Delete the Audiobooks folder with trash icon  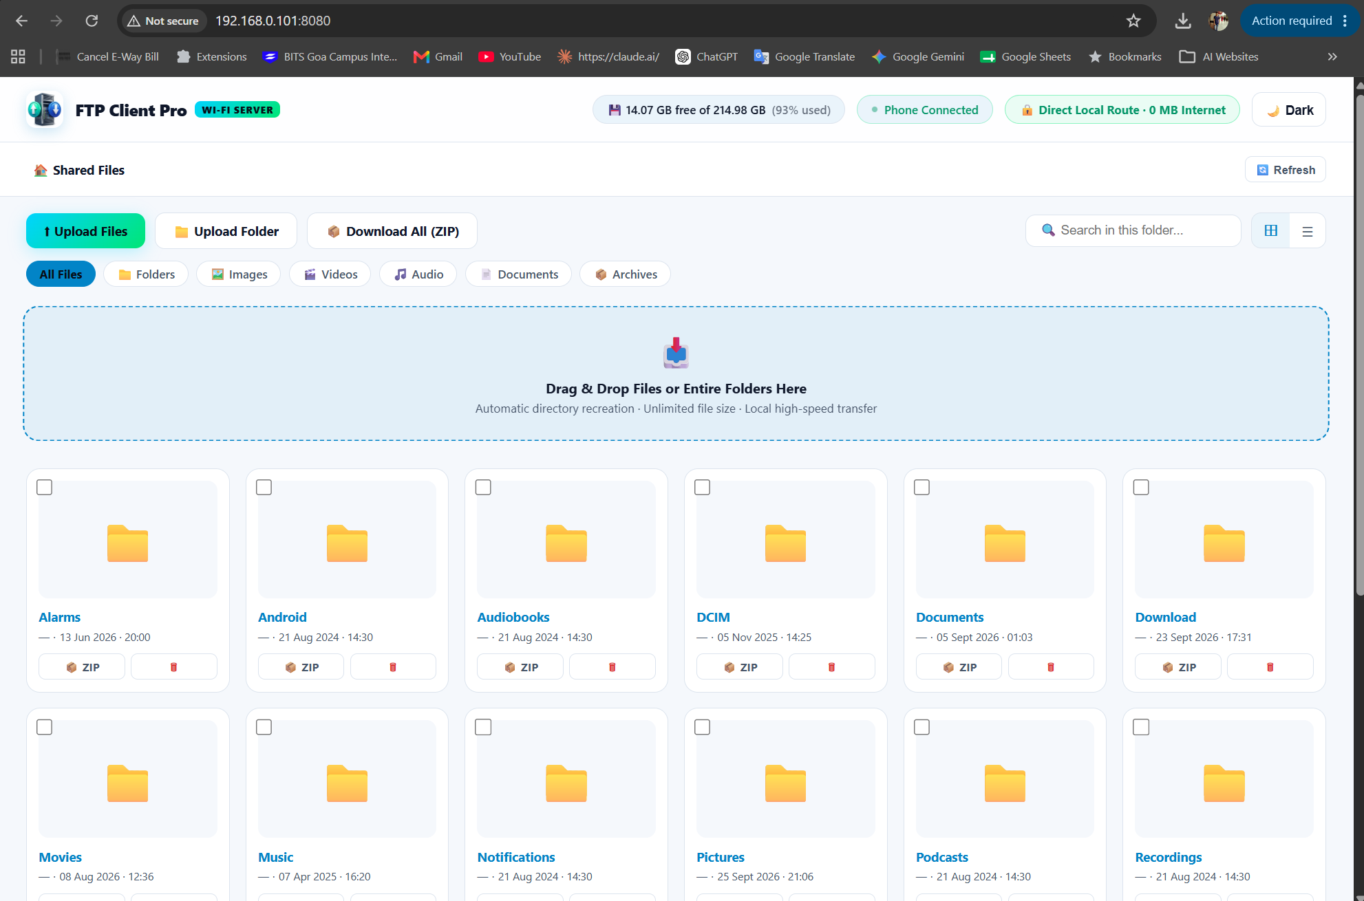click(612, 667)
